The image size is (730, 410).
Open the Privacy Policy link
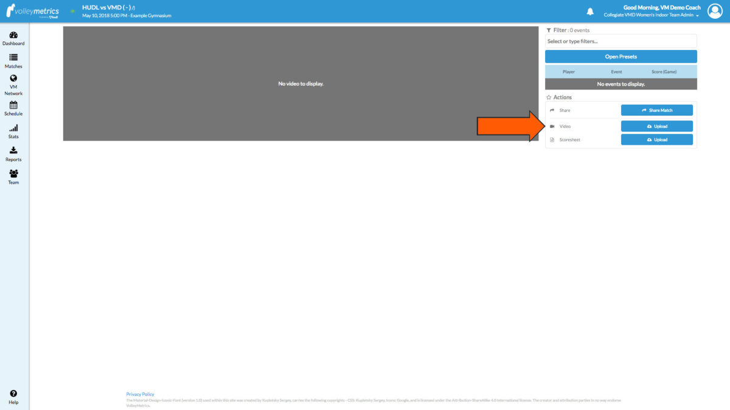click(x=140, y=394)
